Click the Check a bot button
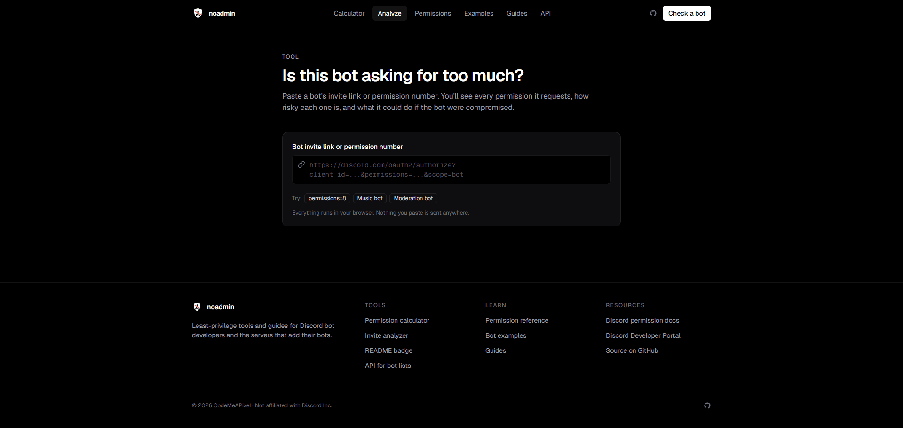This screenshot has width=903, height=428. (687, 13)
